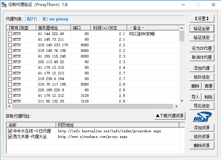Viewport: 221px width, 160px height.
Task: Select the hustonline.net proxy URL row
Action: pos(109,131)
